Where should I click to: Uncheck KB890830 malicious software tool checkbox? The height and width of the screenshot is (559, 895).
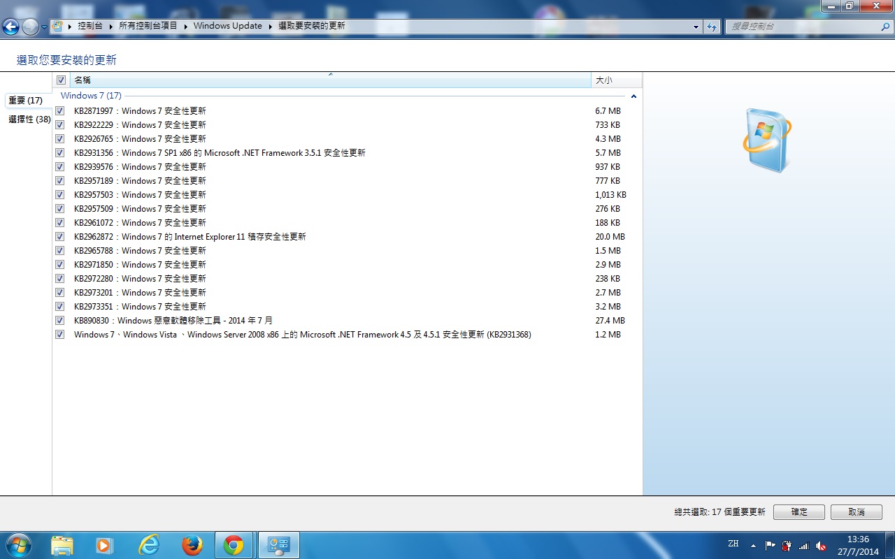pos(60,321)
